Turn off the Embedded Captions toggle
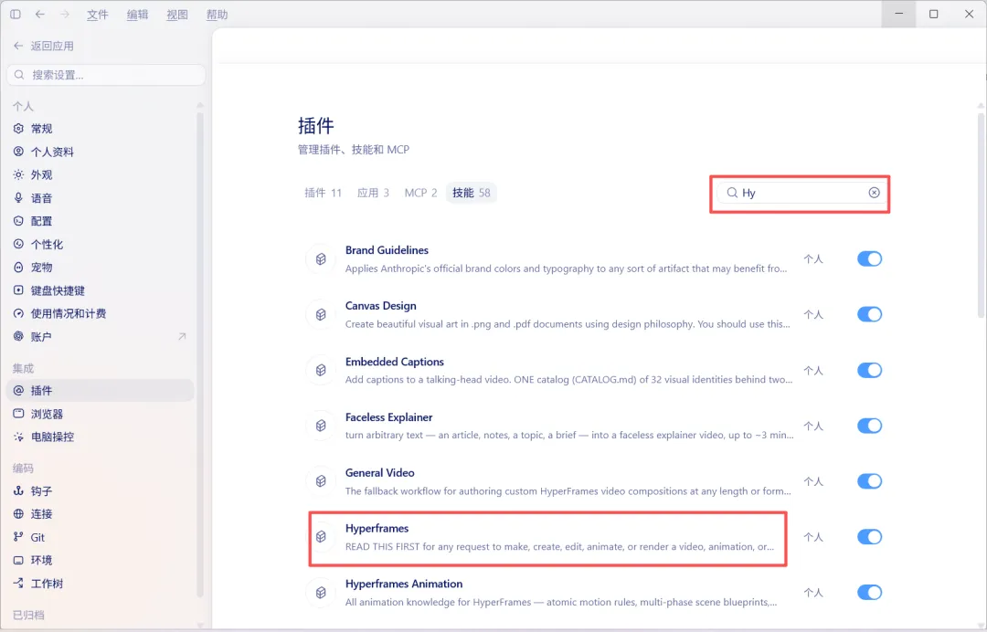Viewport: 987px width, 632px height. (x=869, y=370)
